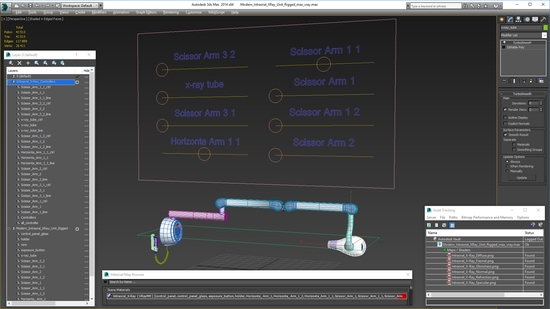Screen dimensions: 550x309
Task: Open the Create command panel tab
Action: (x=502, y=19)
